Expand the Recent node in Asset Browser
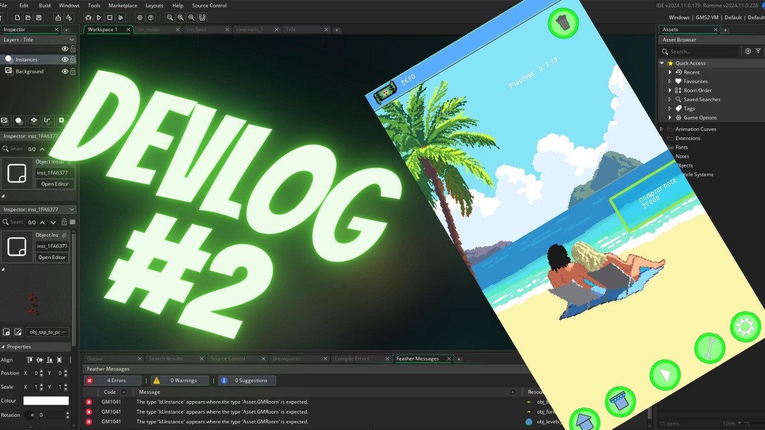This screenshot has width=765, height=430. pos(670,72)
